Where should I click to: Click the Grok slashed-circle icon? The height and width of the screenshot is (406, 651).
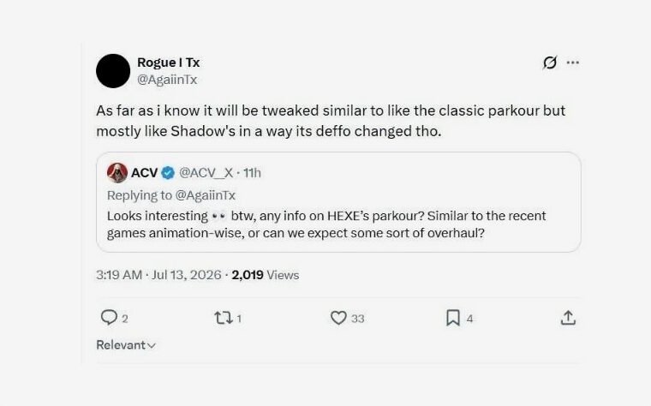tap(550, 63)
